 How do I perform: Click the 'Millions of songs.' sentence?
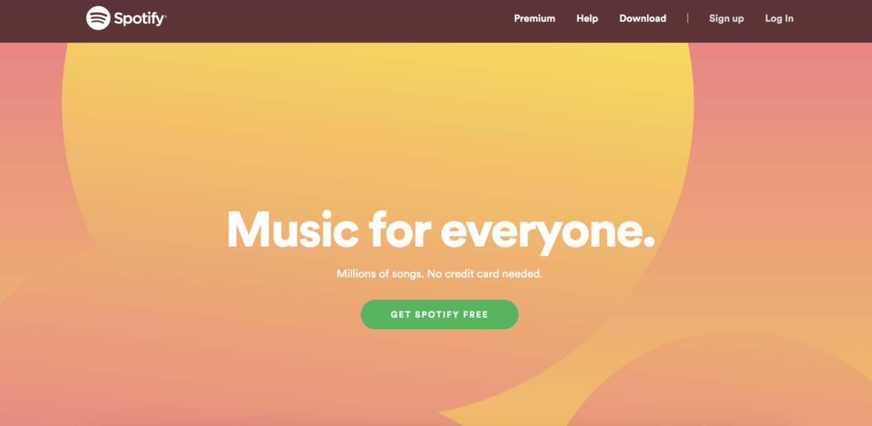380,274
